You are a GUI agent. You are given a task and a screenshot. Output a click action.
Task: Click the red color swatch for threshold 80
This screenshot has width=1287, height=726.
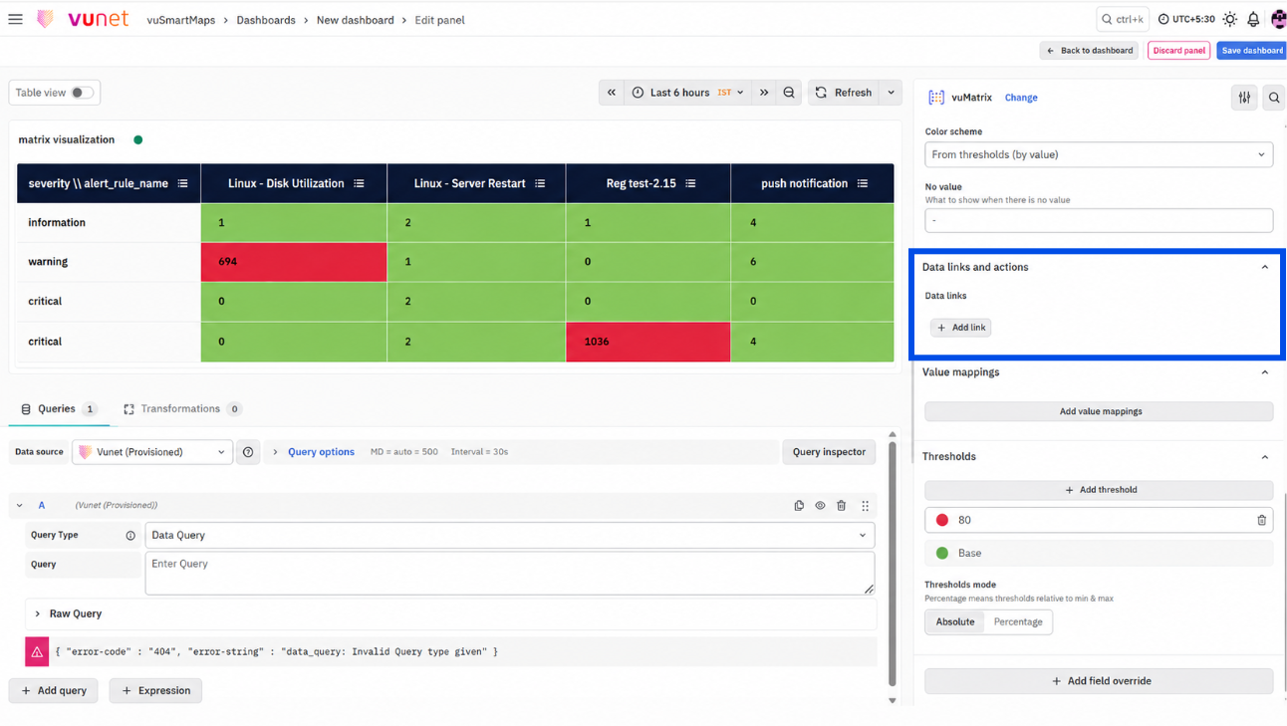click(x=942, y=520)
